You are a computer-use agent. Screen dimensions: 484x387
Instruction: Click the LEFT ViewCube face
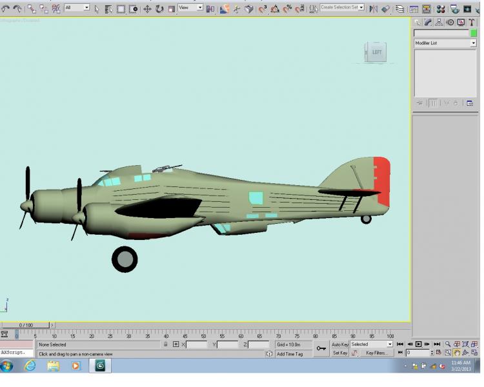tap(377, 52)
